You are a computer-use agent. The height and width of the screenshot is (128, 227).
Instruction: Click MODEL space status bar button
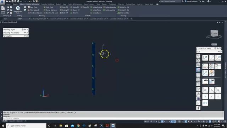click(147, 122)
